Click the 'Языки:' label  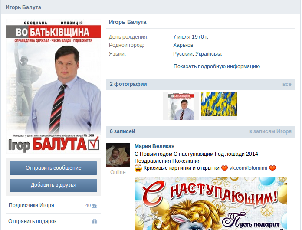117,53
